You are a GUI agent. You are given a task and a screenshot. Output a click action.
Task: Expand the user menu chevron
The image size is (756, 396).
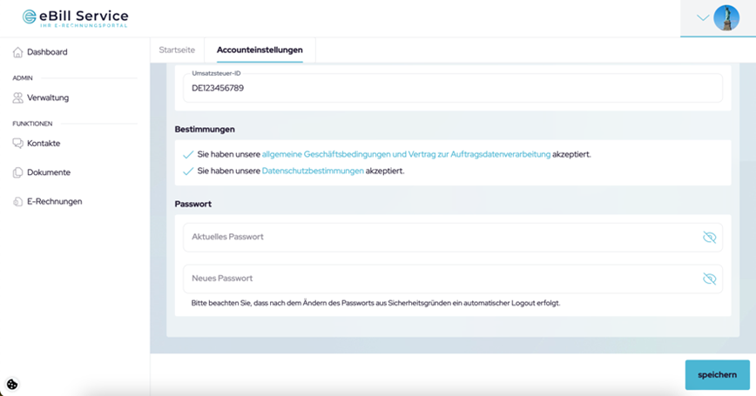click(703, 18)
